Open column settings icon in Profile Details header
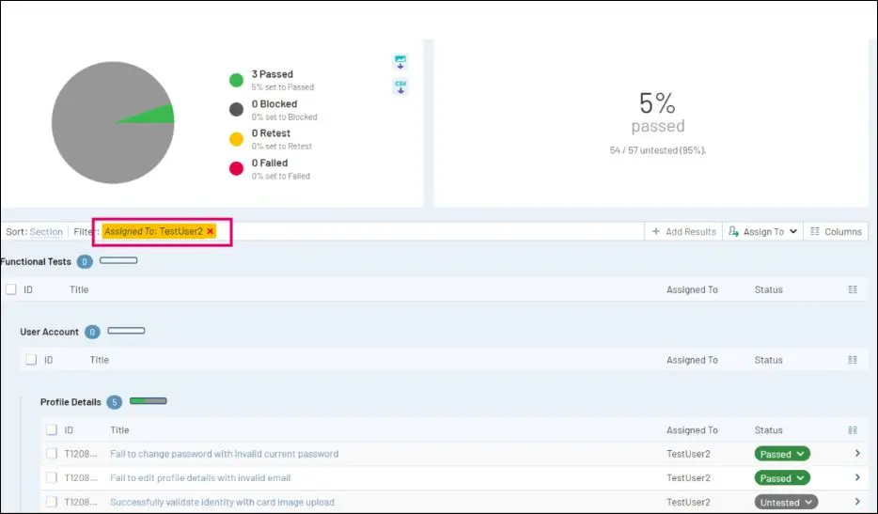Screen dimensions: 878x514 point(853,430)
